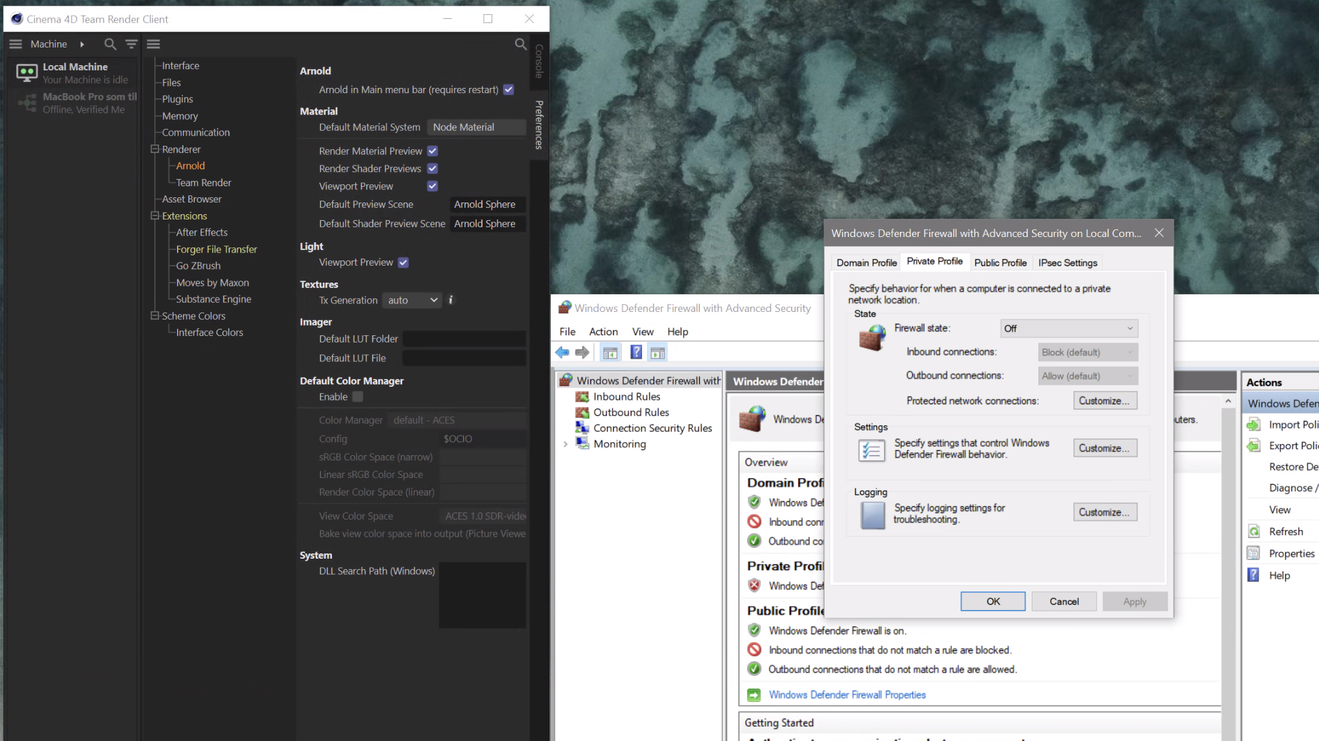Click the Default LUT File input field
This screenshot has height=741, width=1319.
[464, 357]
